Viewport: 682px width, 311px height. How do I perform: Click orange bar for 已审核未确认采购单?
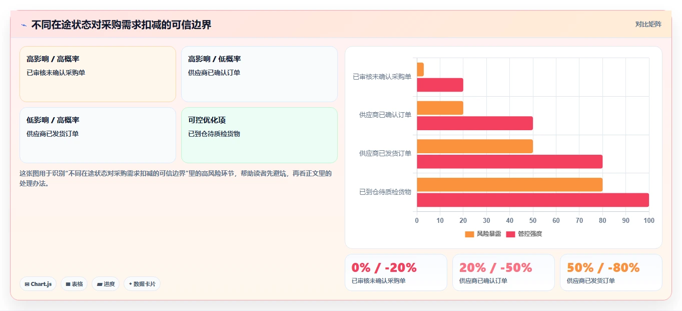[x=420, y=70]
